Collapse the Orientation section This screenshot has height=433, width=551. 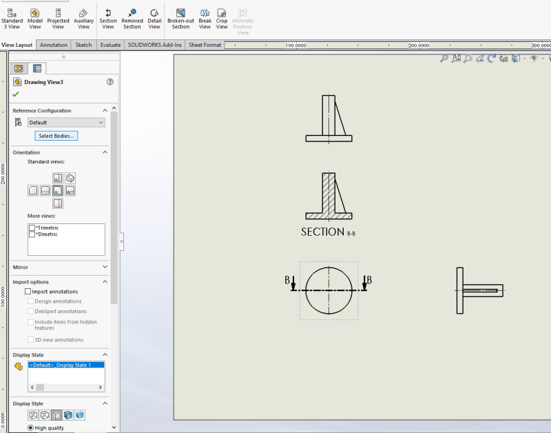(x=105, y=152)
